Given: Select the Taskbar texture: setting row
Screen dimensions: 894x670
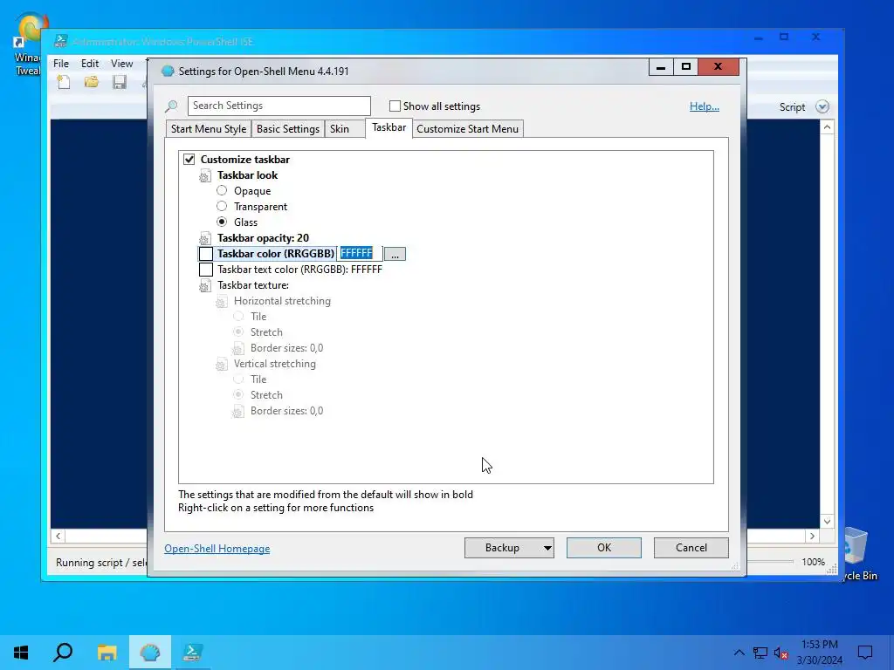Looking at the screenshot, I should click(x=252, y=285).
